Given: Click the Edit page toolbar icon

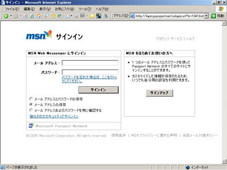Looking at the screenshot, I should pos(82,16).
